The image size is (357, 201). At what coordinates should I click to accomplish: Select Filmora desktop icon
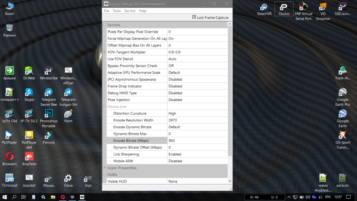tap(49, 138)
